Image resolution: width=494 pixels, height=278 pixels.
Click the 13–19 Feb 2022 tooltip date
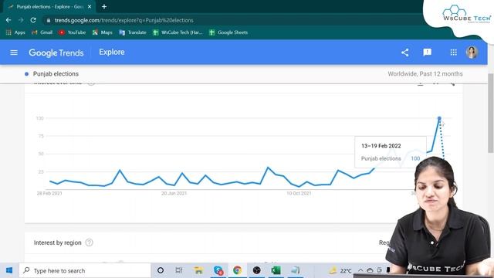coord(381,146)
